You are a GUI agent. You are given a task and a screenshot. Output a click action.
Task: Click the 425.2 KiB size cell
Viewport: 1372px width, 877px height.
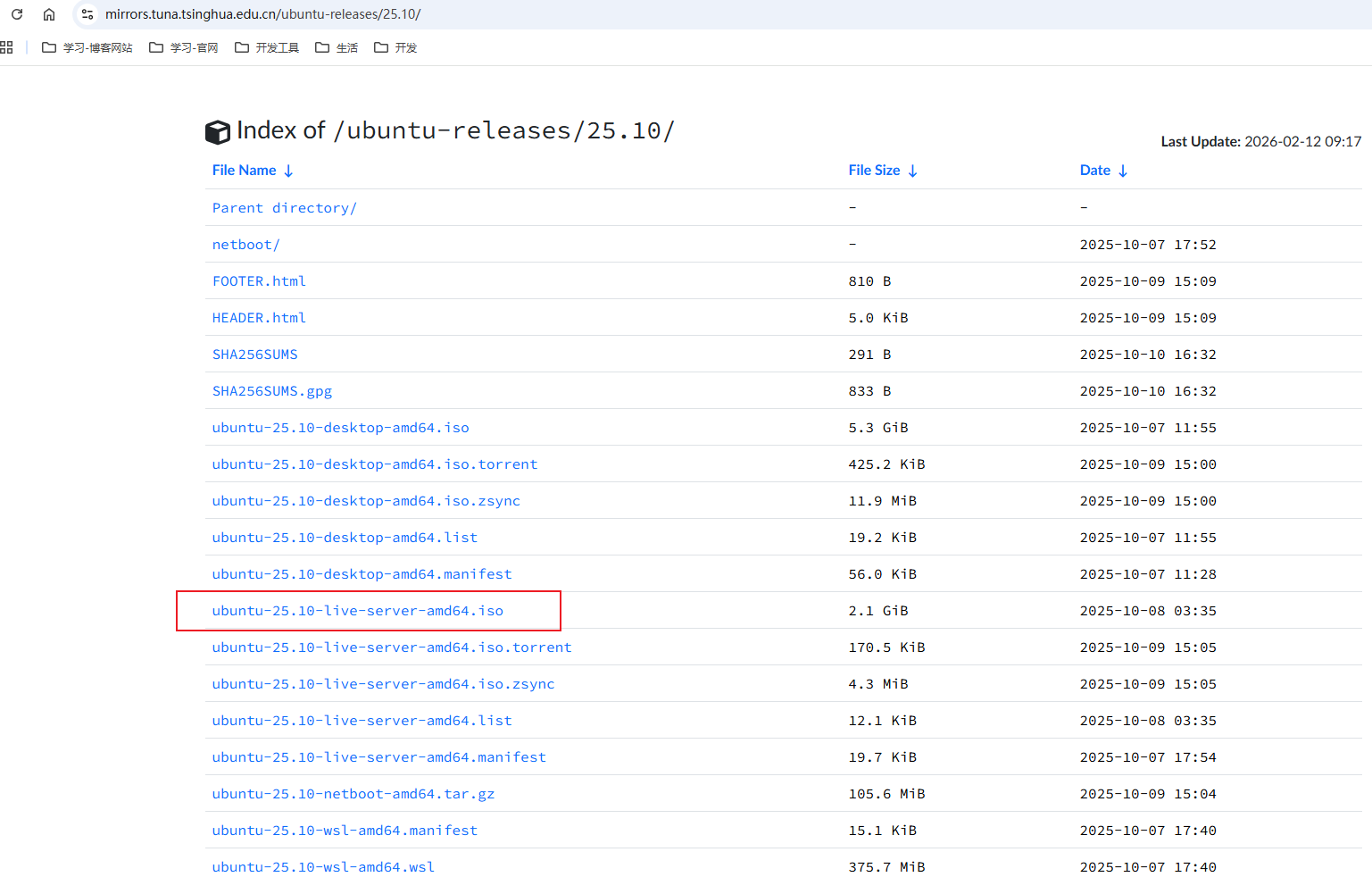(x=886, y=464)
